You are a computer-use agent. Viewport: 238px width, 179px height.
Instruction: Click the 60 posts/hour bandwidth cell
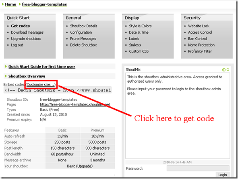62,154
